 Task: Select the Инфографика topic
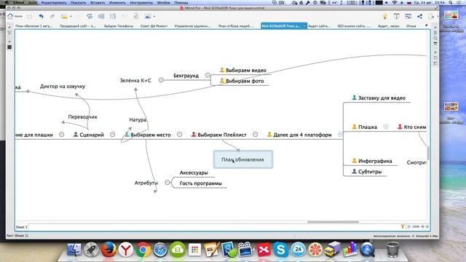point(375,161)
